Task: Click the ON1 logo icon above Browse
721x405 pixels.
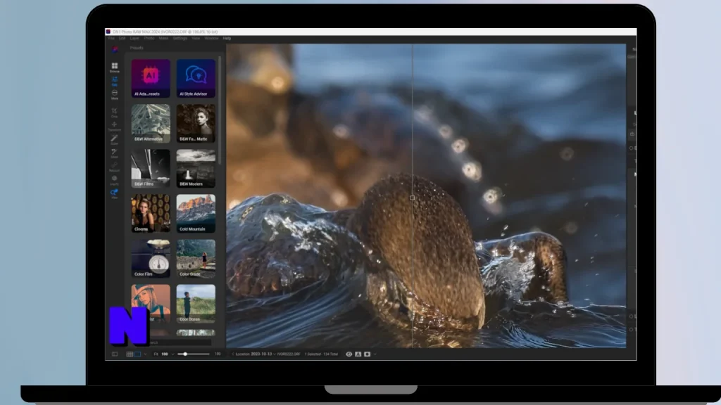Action: [x=115, y=49]
